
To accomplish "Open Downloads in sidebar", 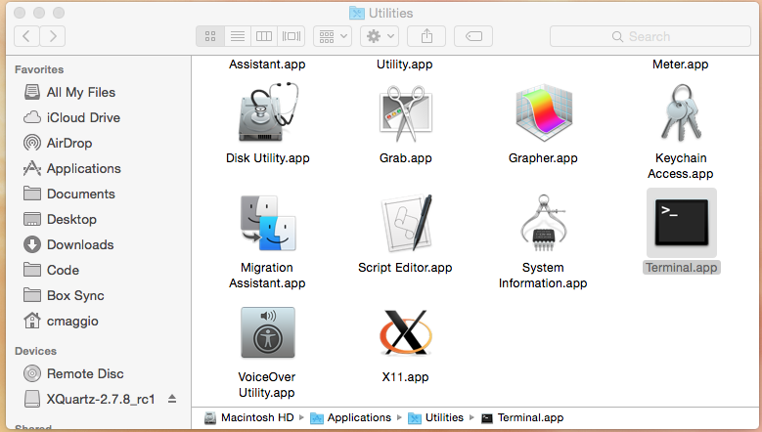I will [68, 244].
